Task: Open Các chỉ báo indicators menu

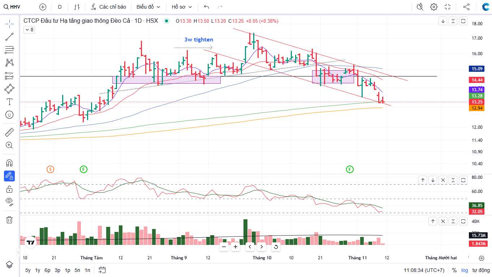Action: [108, 7]
